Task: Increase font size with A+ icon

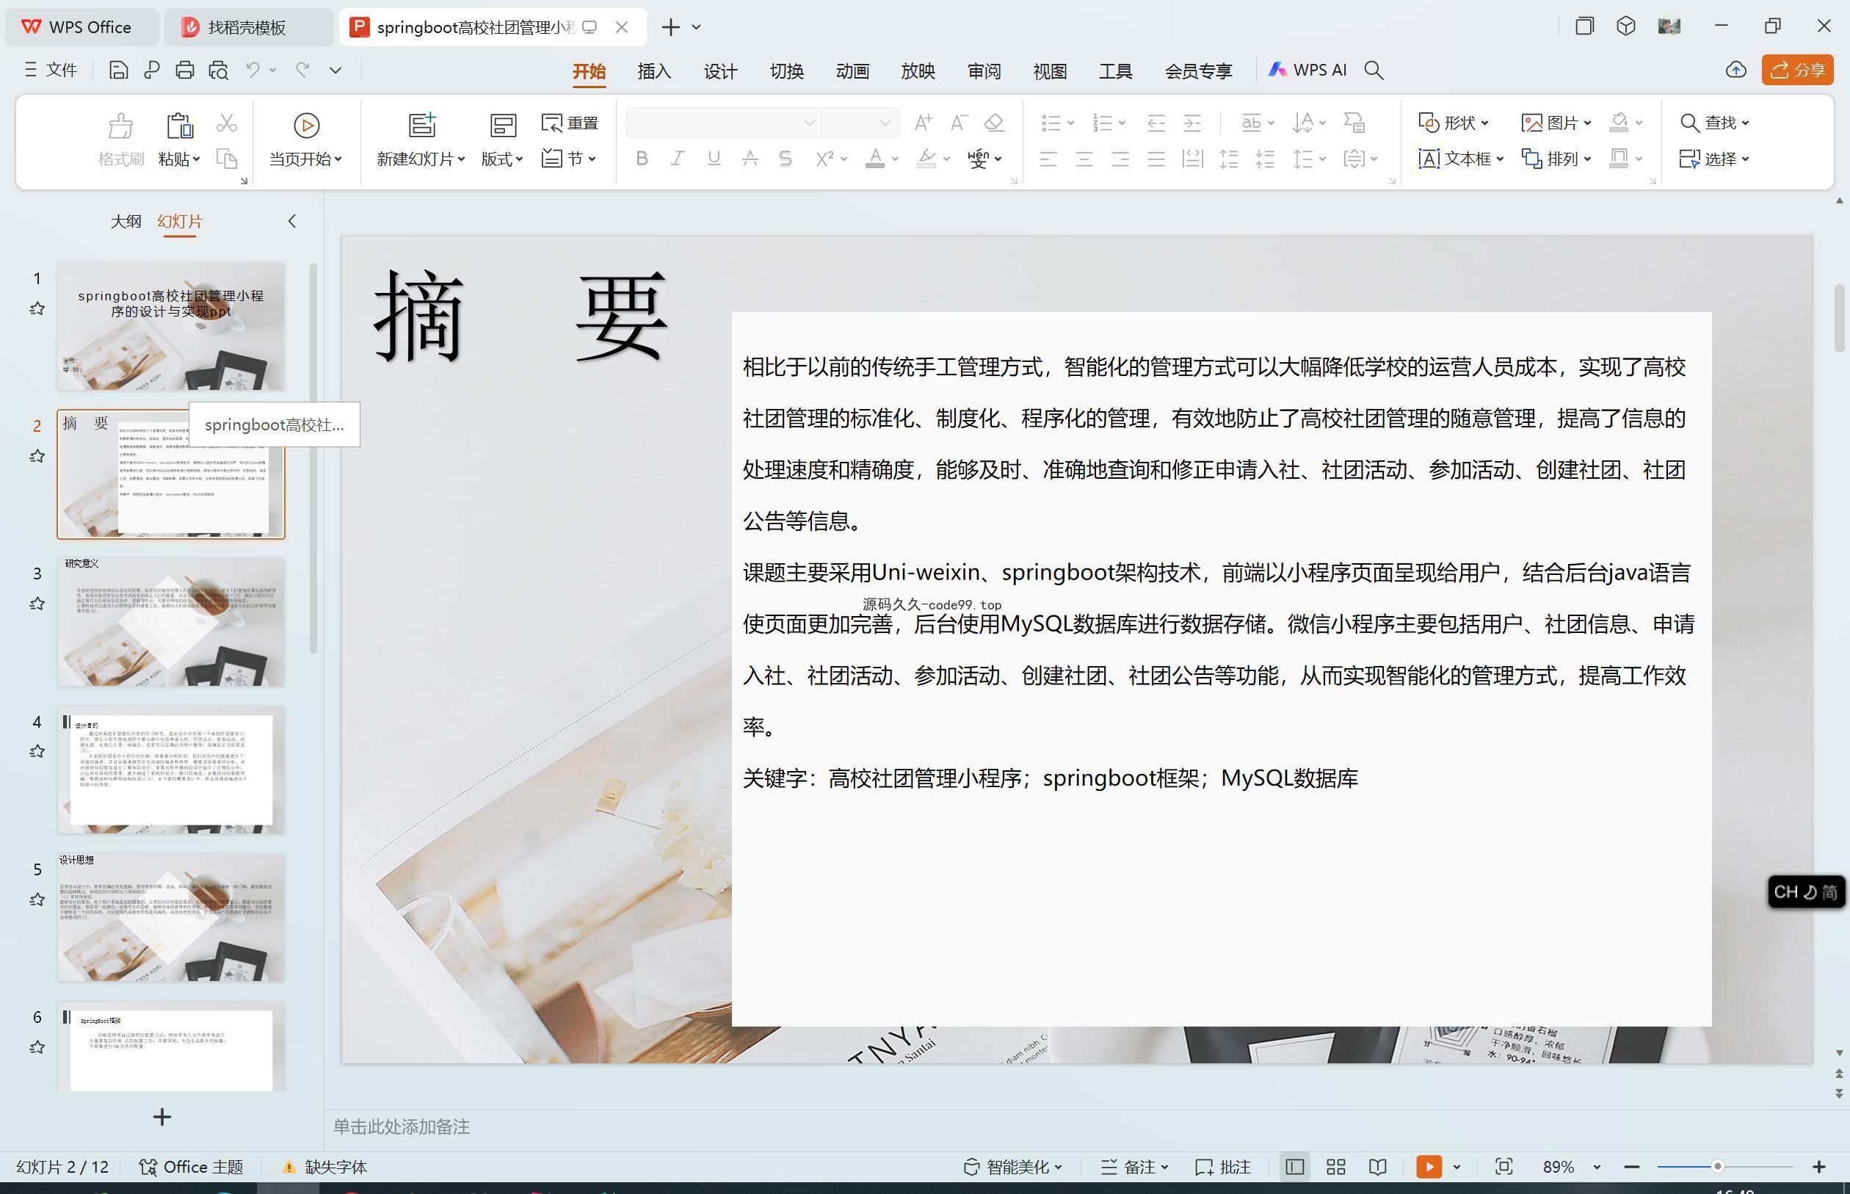Action: 922,123
